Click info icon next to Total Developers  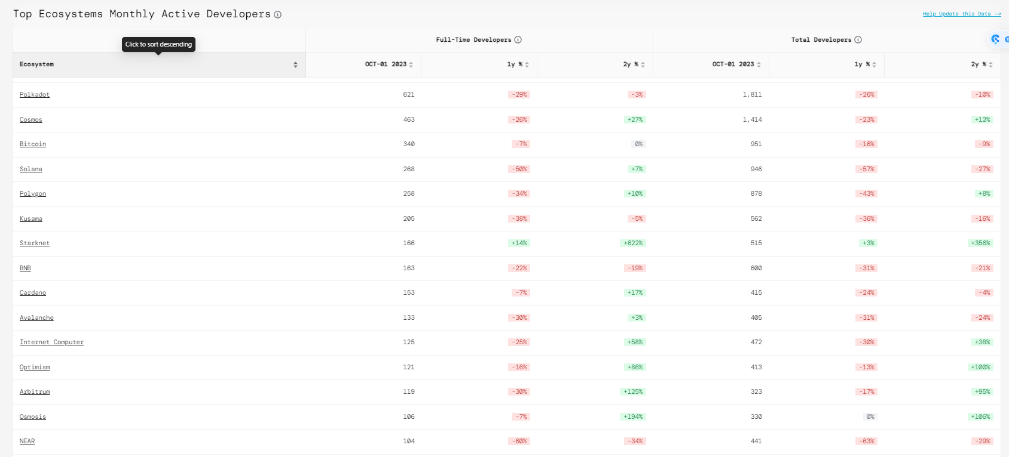point(858,40)
